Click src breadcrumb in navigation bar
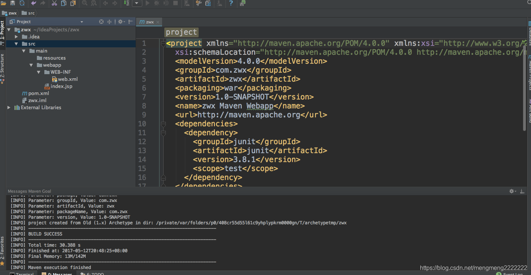This screenshot has height=275, width=531. [x=28, y=13]
